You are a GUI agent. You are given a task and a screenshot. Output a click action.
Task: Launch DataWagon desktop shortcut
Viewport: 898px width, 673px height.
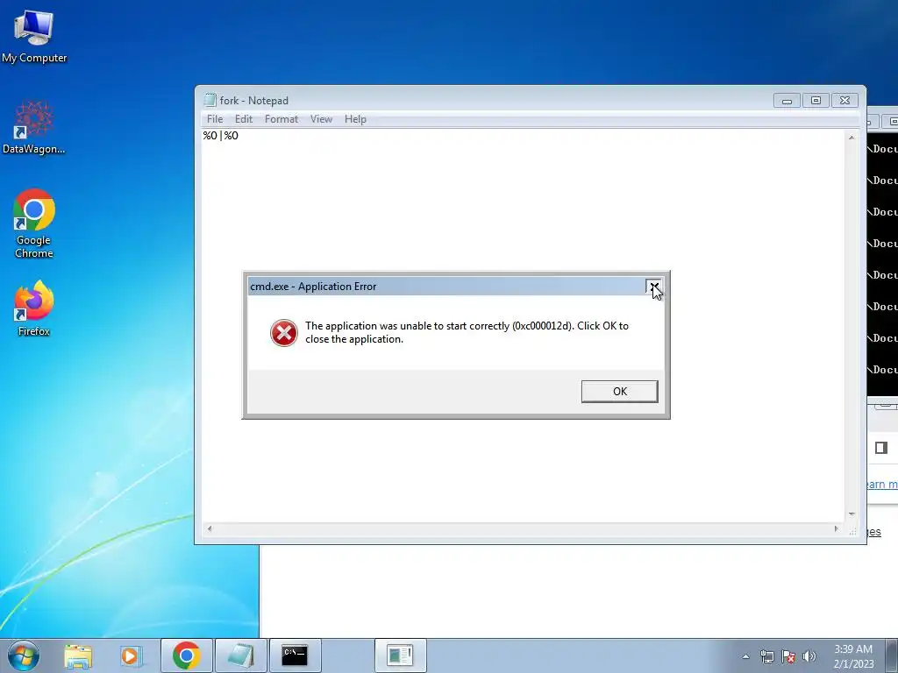(x=34, y=128)
